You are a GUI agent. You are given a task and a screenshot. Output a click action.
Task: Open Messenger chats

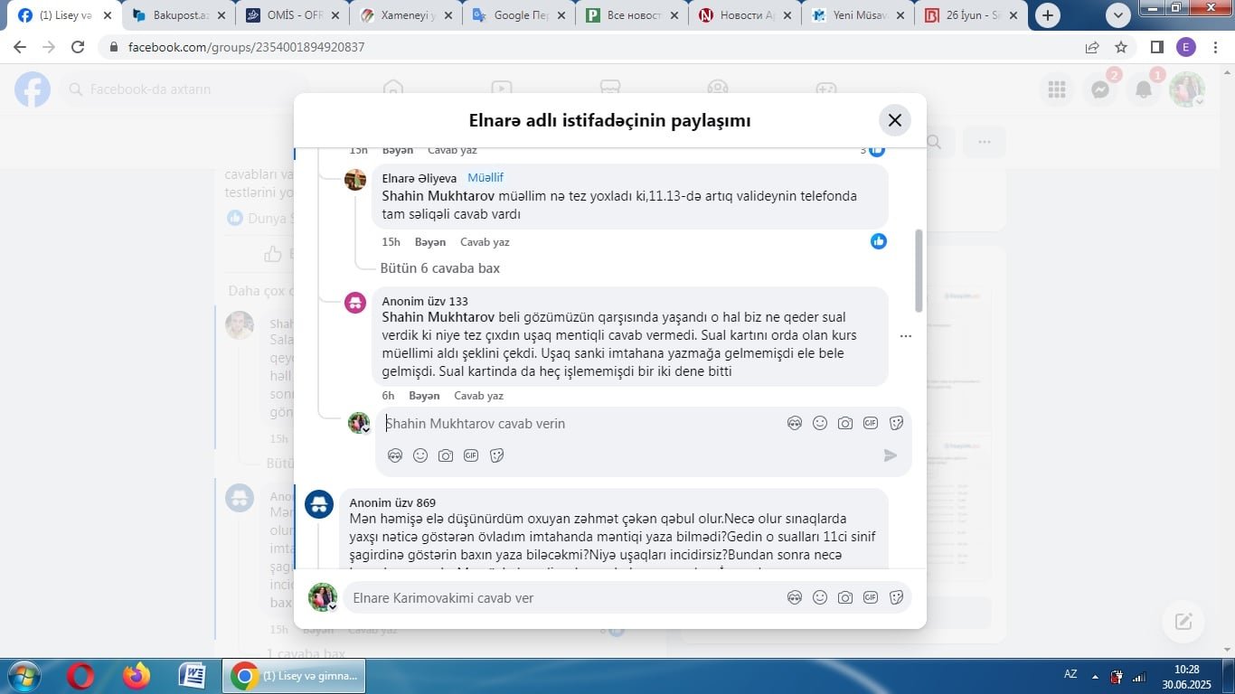(1100, 89)
